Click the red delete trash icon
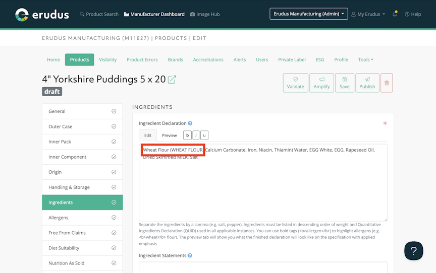436x273 pixels. (387, 83)
